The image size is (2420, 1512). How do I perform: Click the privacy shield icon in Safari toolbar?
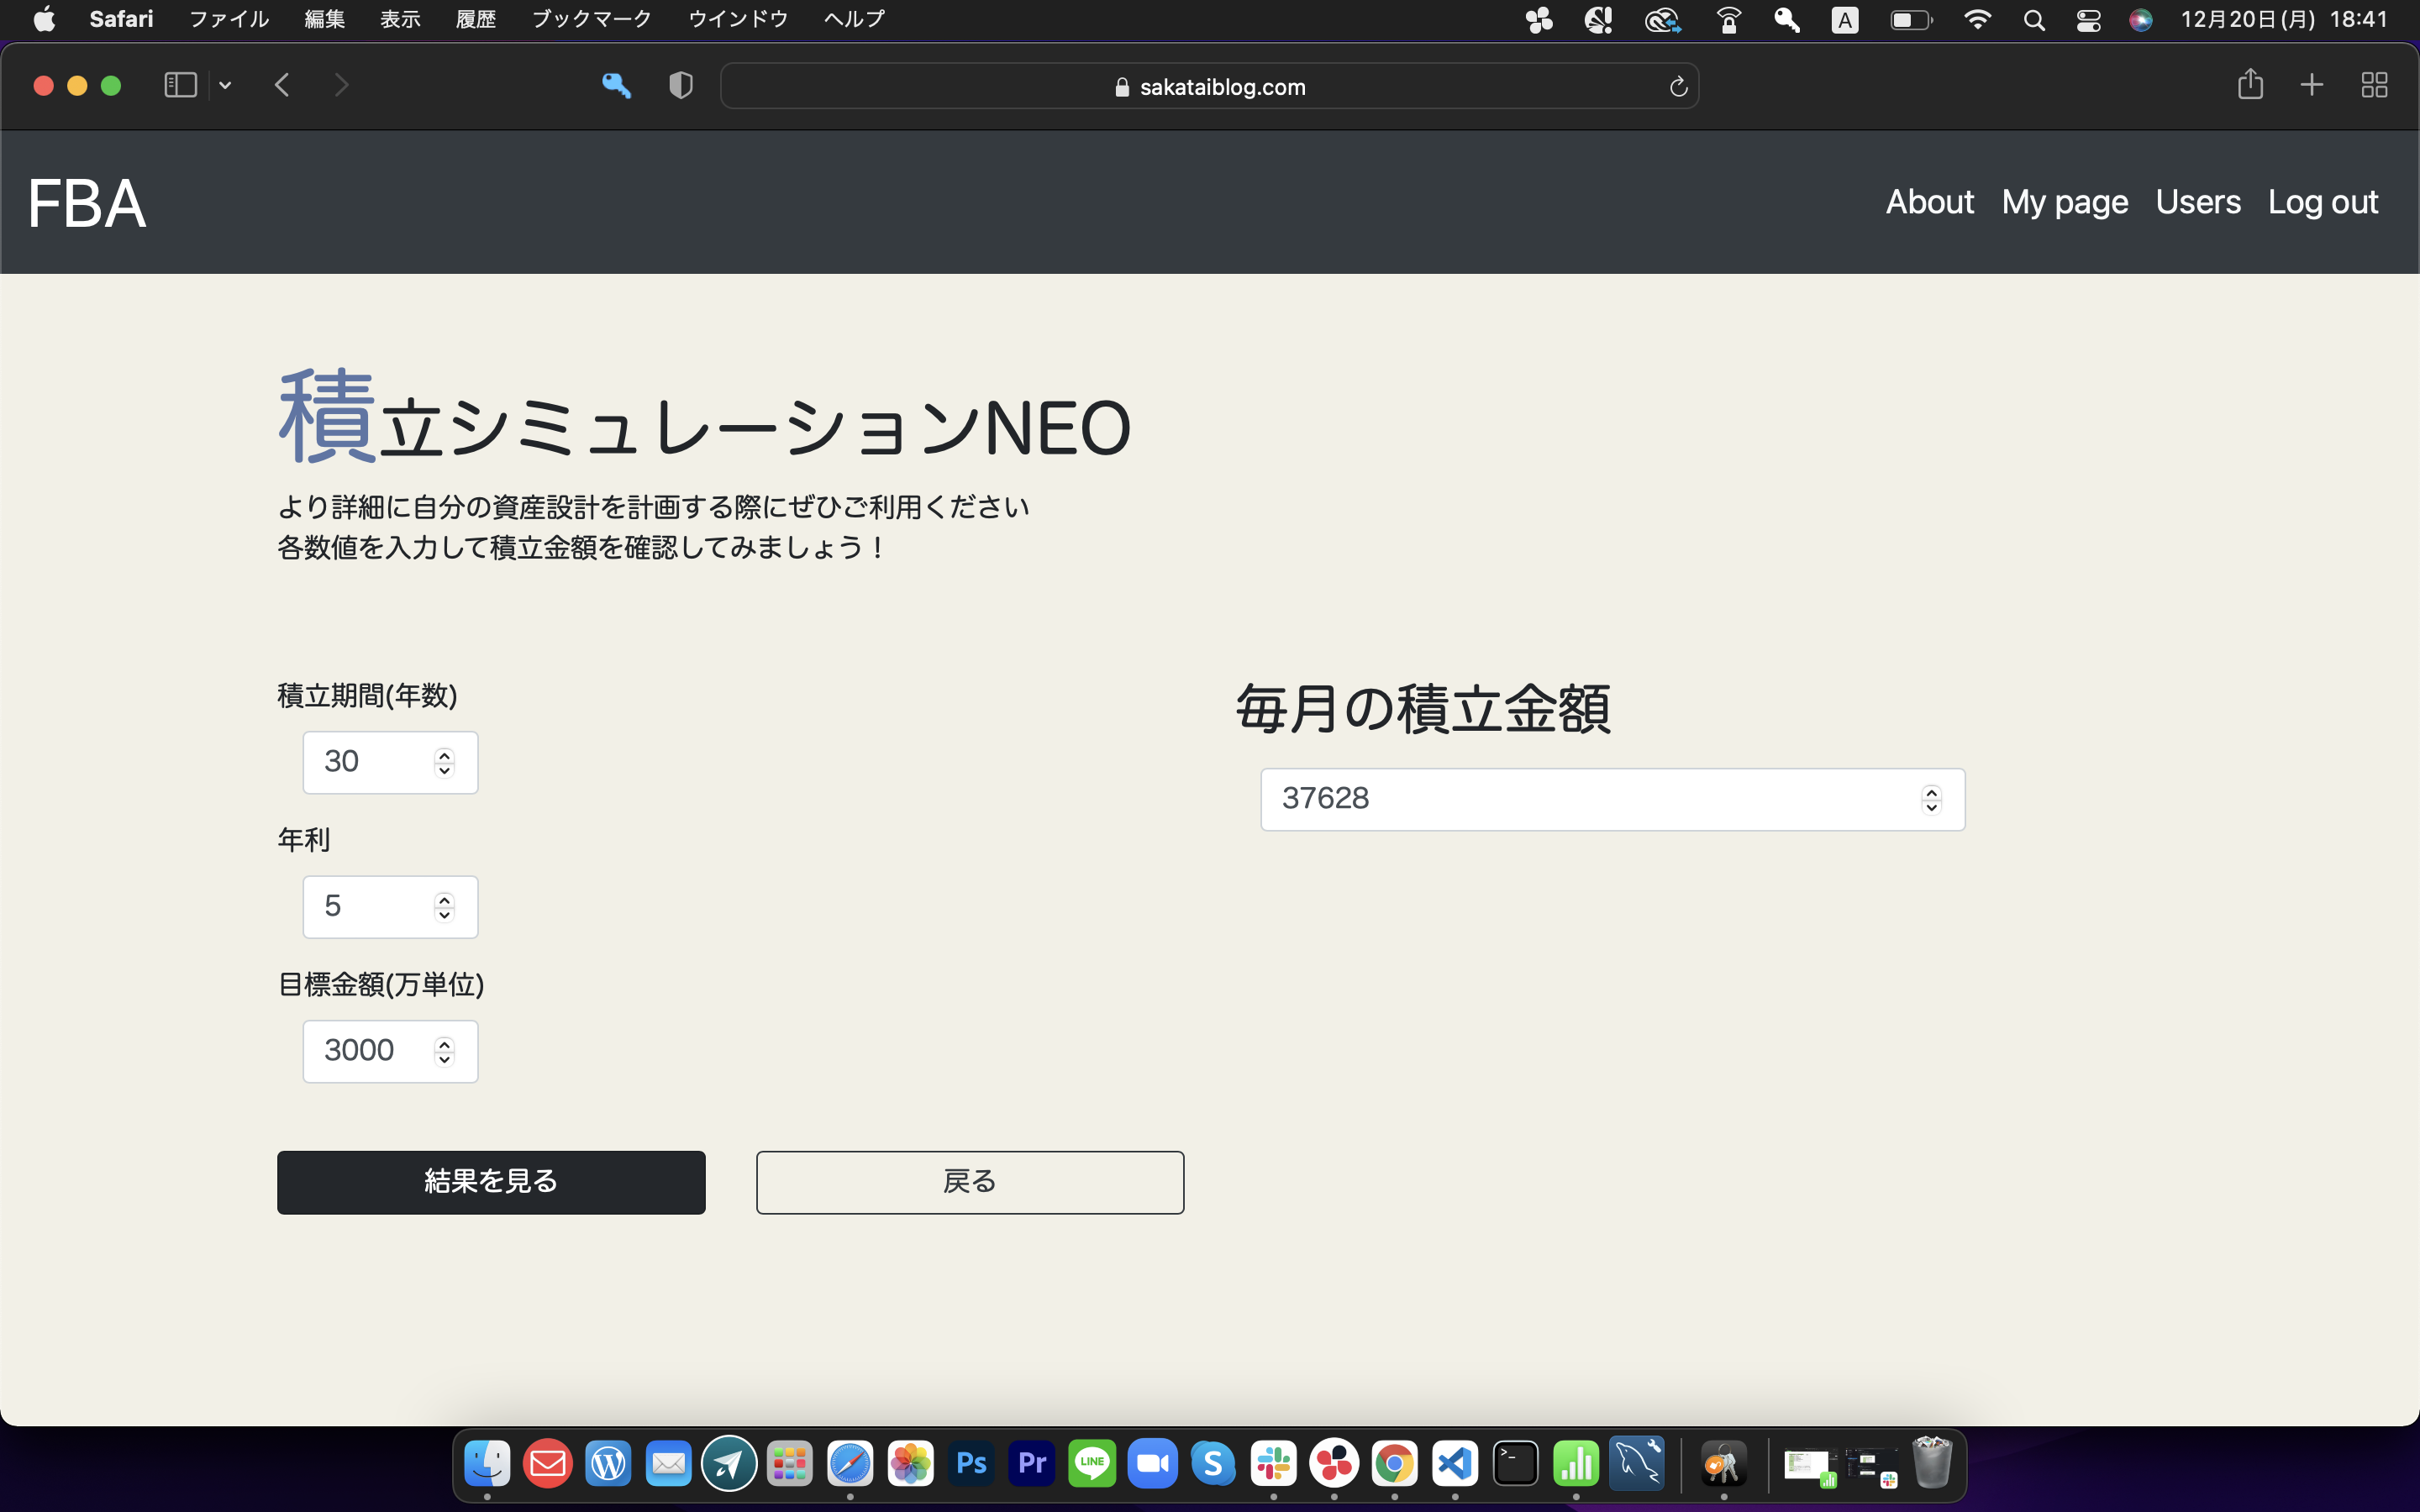pos(680,85)
